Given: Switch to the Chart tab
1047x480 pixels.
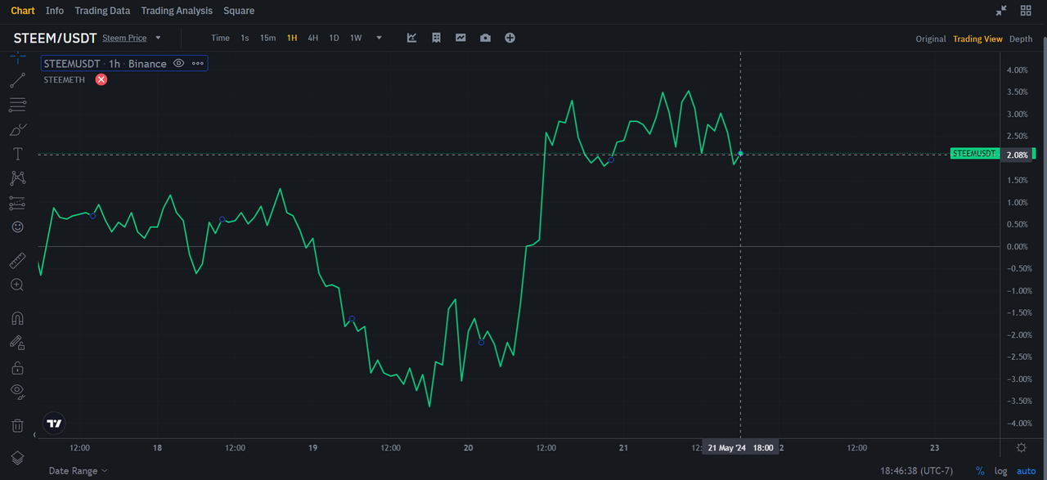Looking at the screenshot, I should click(x=23, y=11).
